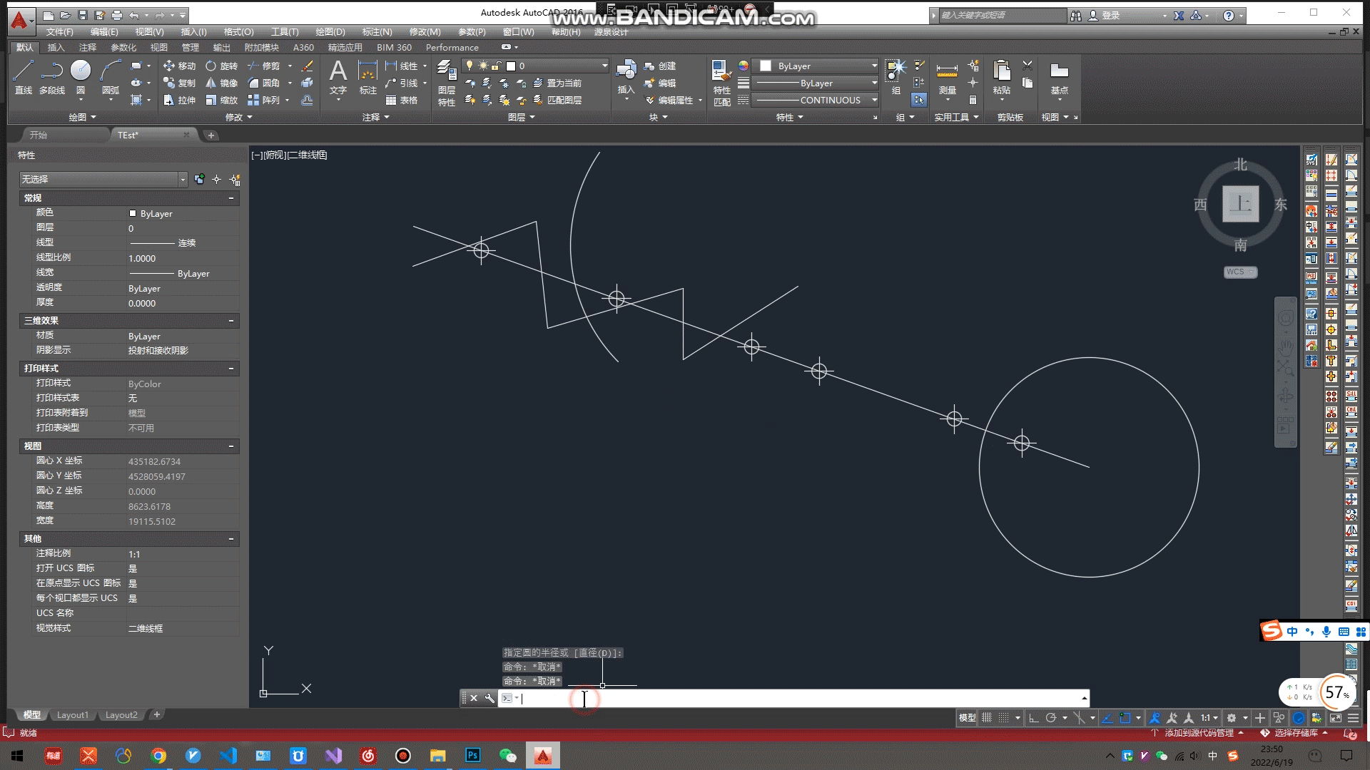Viewport: 1370px width, 770px height.
Task: Open the 无选择 object selection dropdown
Action: (x=183, y=180)
